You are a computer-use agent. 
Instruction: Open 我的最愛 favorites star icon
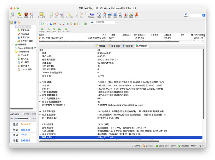tap(42, 15)
